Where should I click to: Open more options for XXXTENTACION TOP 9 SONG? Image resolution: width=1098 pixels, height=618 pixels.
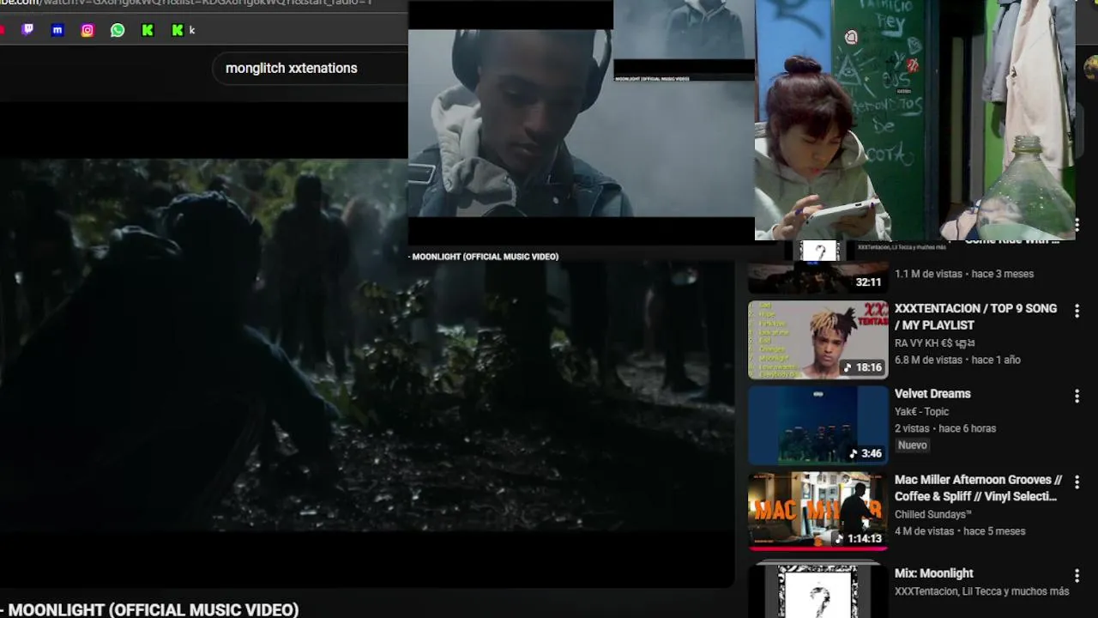(1077, 311)
